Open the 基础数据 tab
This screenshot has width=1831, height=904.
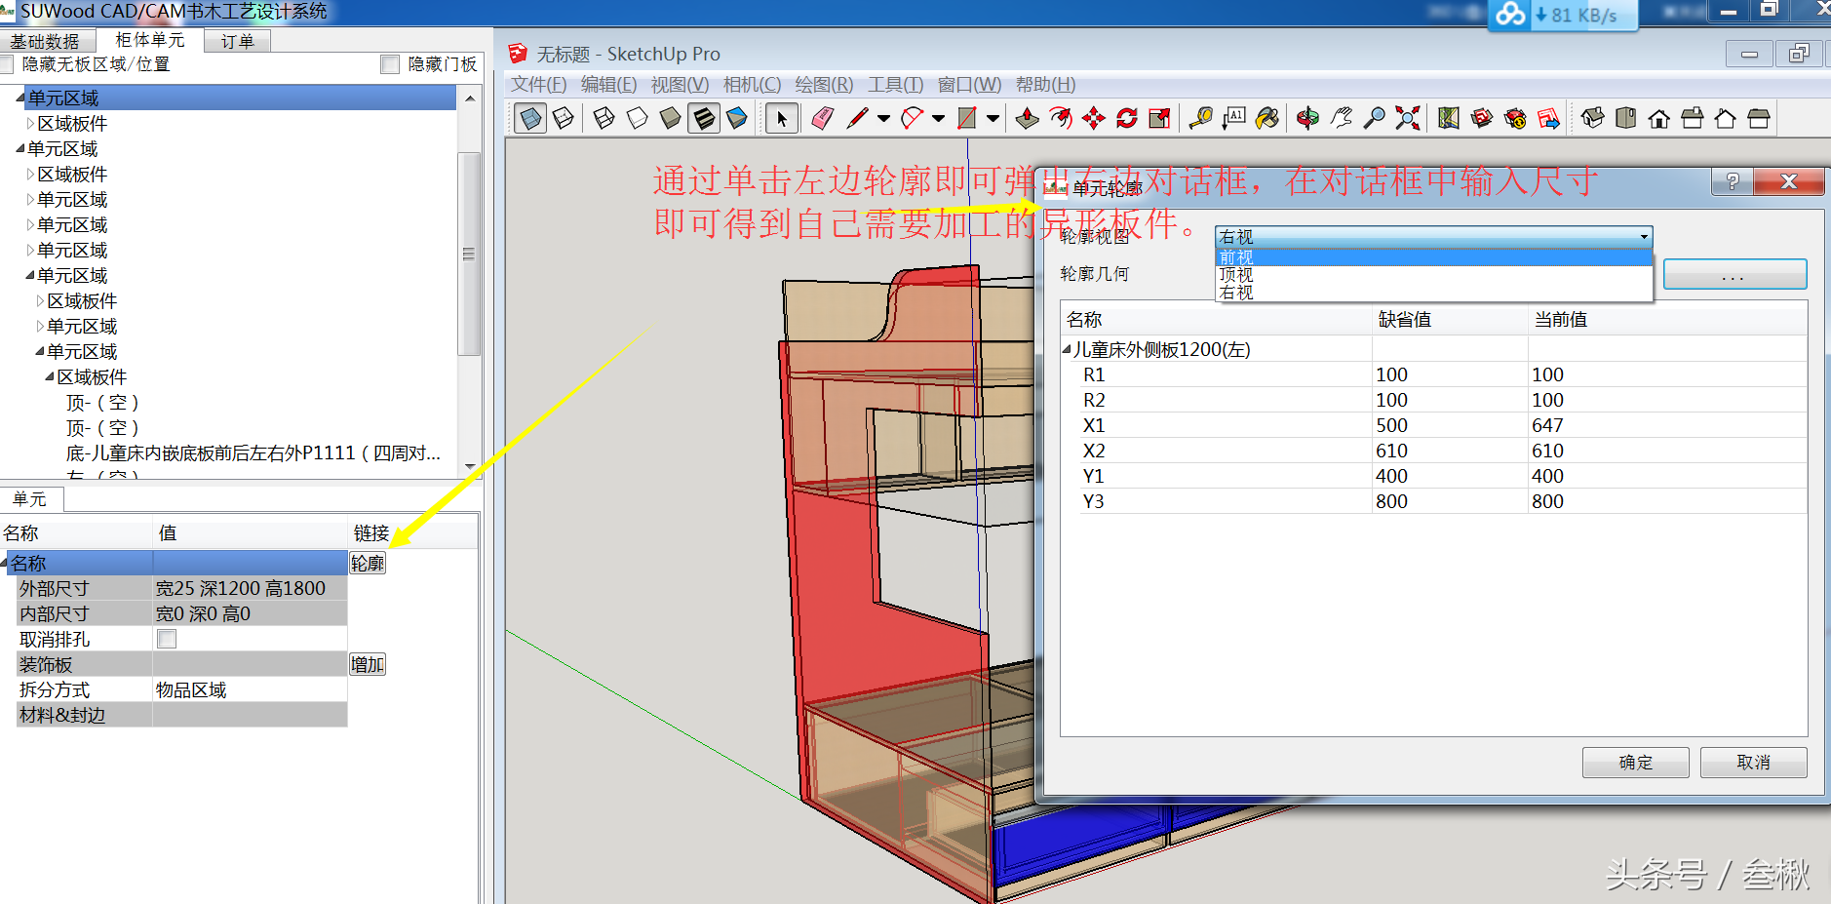[x=45, y=41]
